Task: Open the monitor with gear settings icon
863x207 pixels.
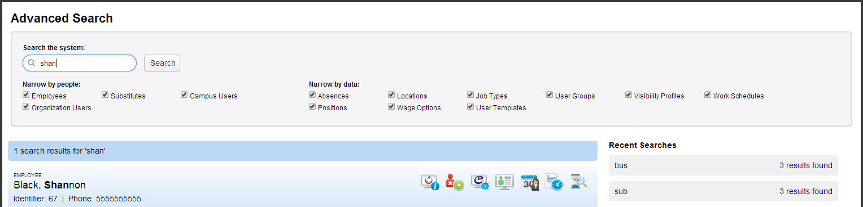Action: point(480,182)
